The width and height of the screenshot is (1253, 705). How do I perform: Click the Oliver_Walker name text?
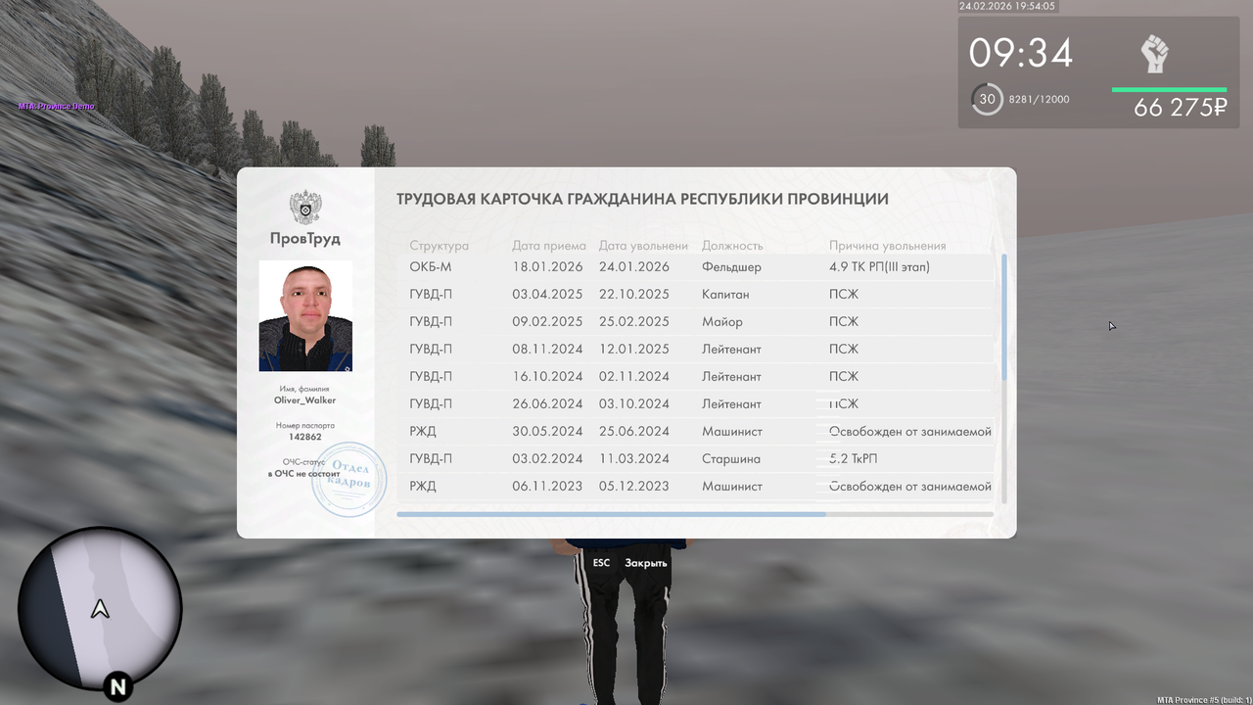click(x=305, y=400)
